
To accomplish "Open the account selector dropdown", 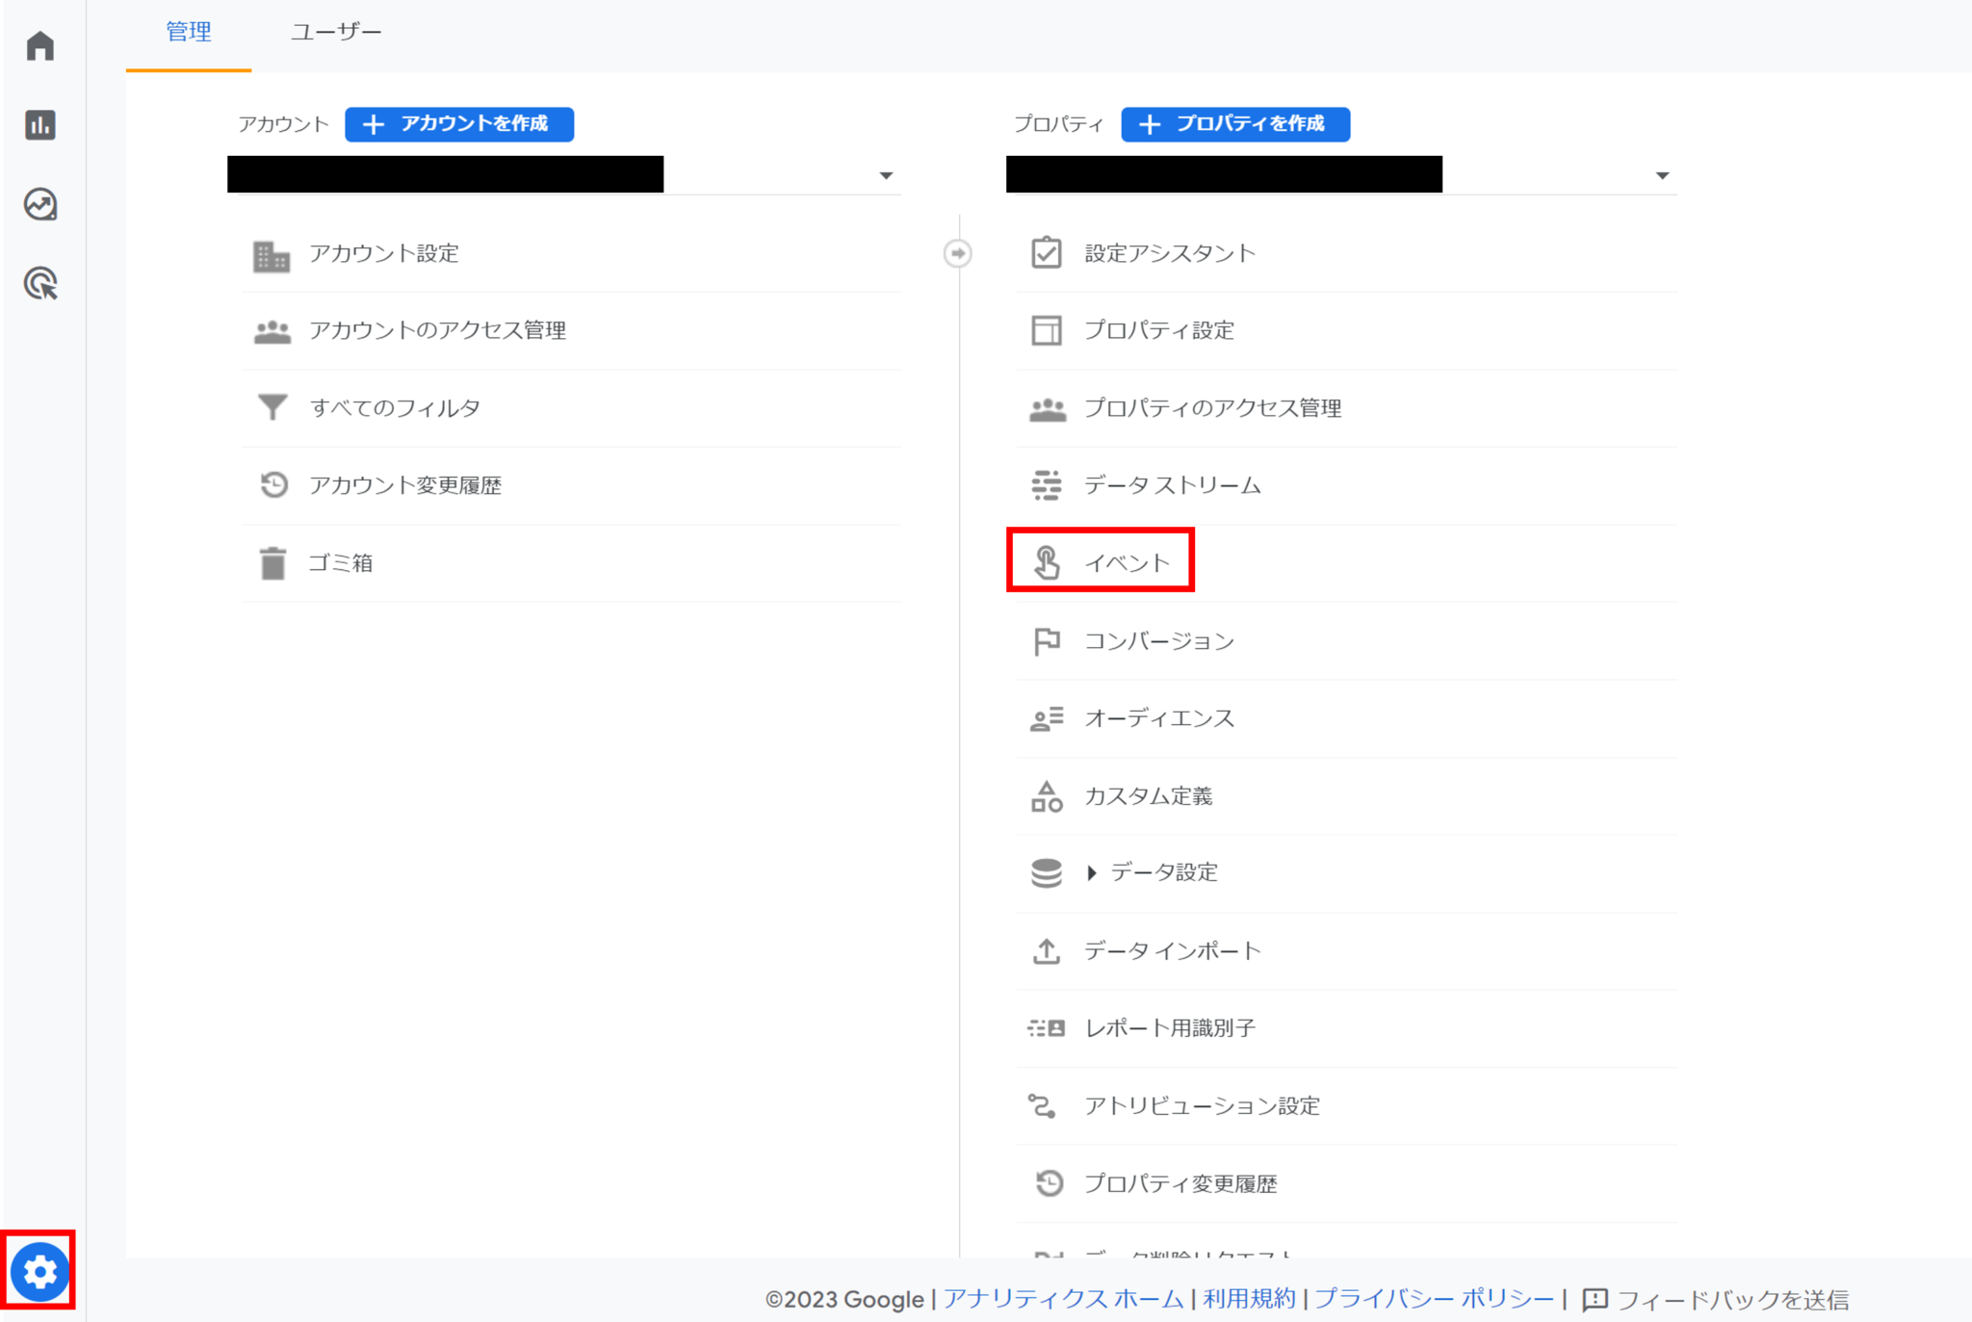I will 886,176.
